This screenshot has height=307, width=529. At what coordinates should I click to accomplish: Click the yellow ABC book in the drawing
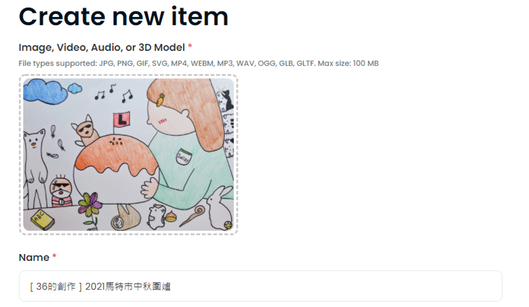[x=43, y=219]
